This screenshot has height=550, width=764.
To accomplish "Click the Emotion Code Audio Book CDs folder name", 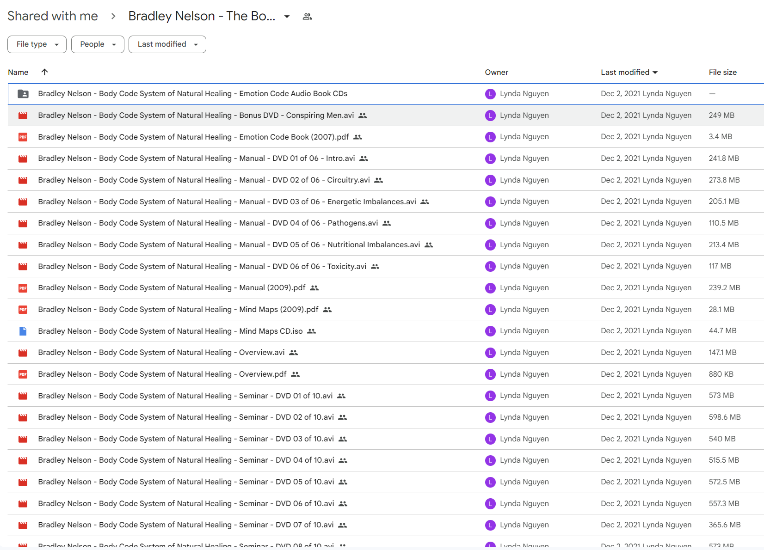I will pos(193,94).
